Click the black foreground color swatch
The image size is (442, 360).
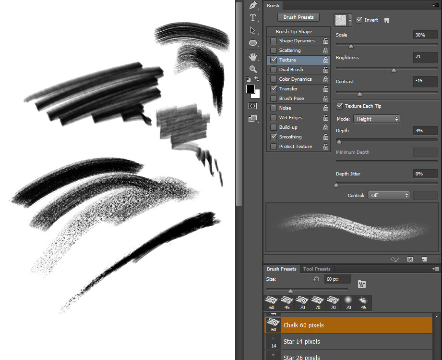click(x=251, y=89)
